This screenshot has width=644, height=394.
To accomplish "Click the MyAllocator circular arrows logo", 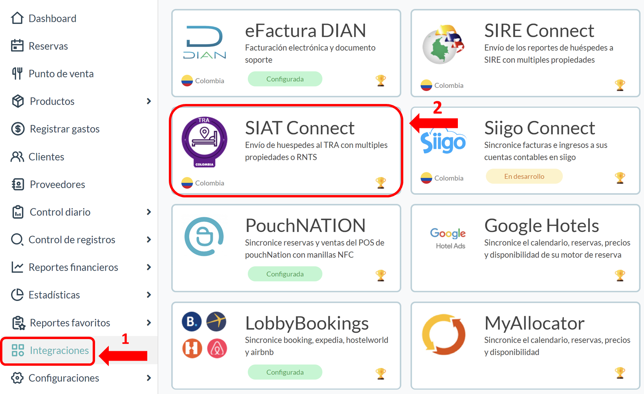I will pyautogui.click(x=443, y=334).
